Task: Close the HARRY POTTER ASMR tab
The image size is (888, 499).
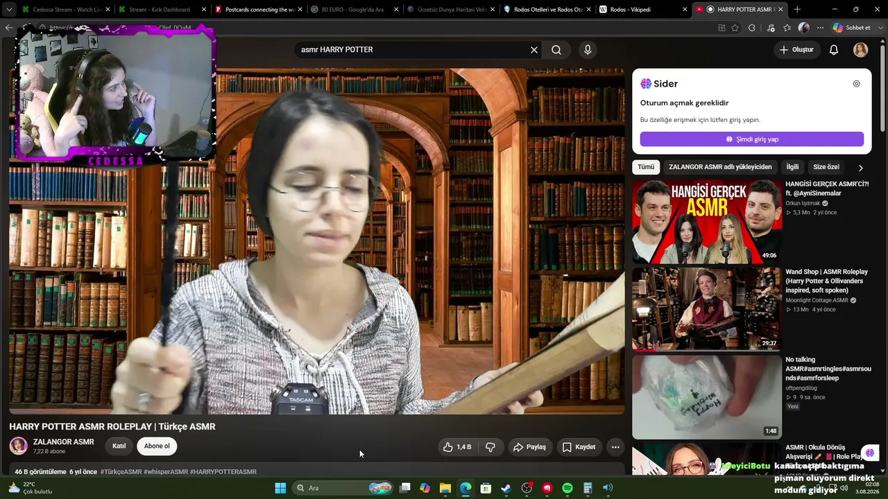Action: click(x=781, y=10)
